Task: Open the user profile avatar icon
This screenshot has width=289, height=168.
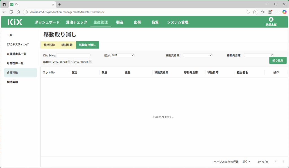Action: [x=271, y=19]
